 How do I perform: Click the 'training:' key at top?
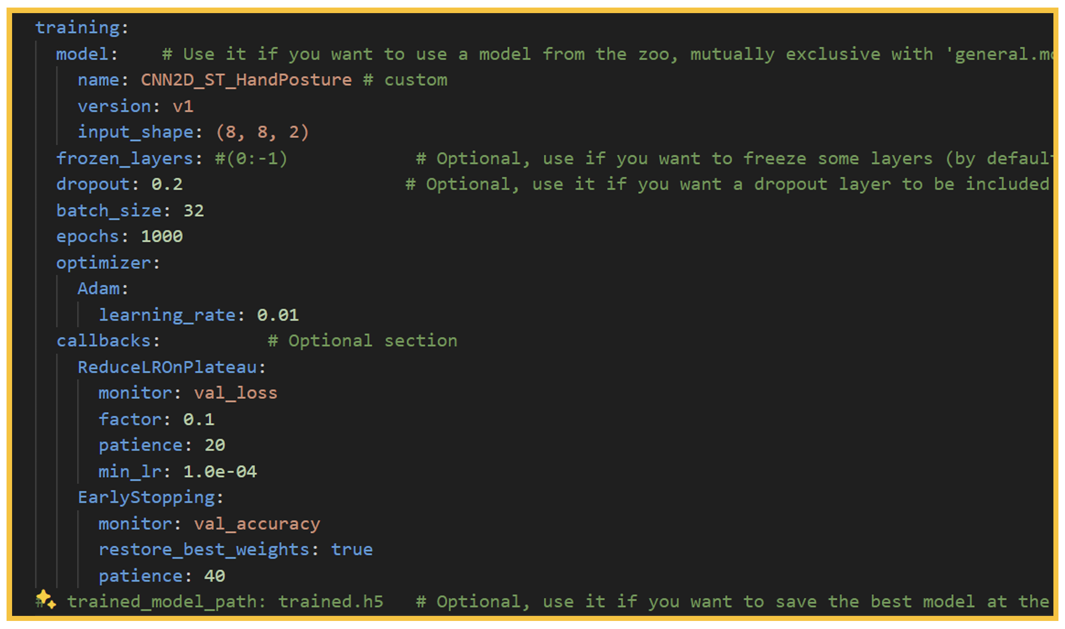tap(82, 27)
